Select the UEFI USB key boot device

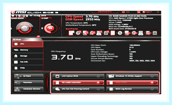tap(99, 33)
